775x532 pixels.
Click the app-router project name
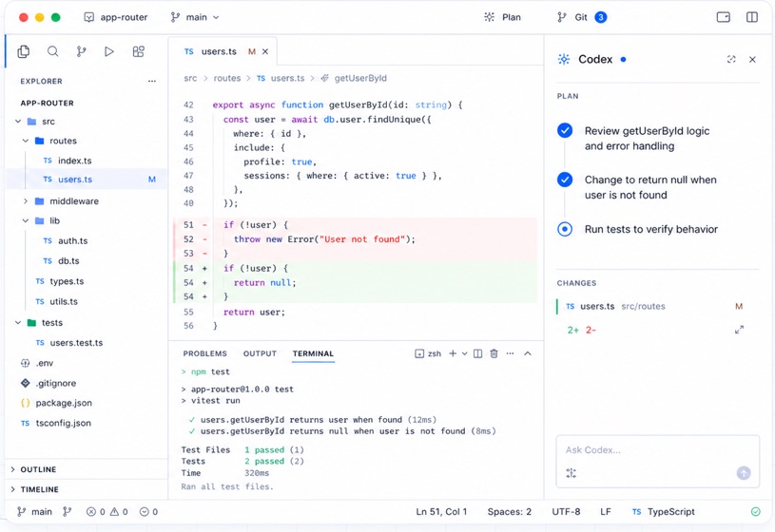point(124,17)
